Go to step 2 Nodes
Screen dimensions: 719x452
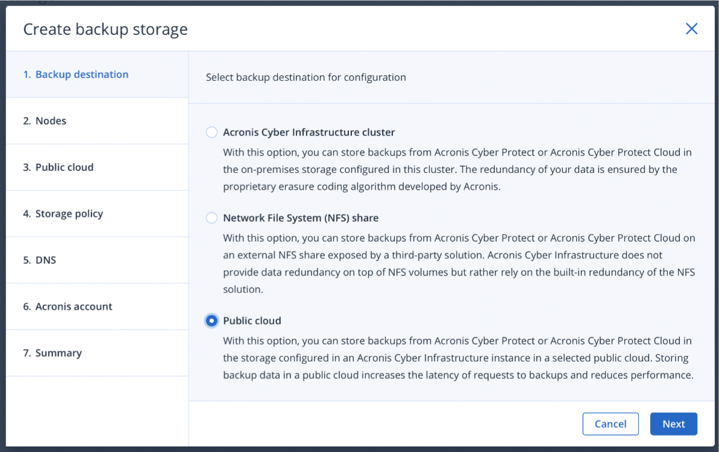pyautogui.click(x=97, y=121)
